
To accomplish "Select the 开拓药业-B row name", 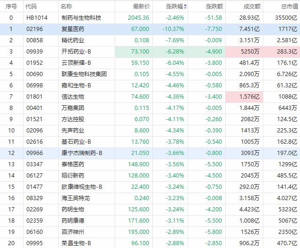I will pyautogui.click(x=76, y=52).
